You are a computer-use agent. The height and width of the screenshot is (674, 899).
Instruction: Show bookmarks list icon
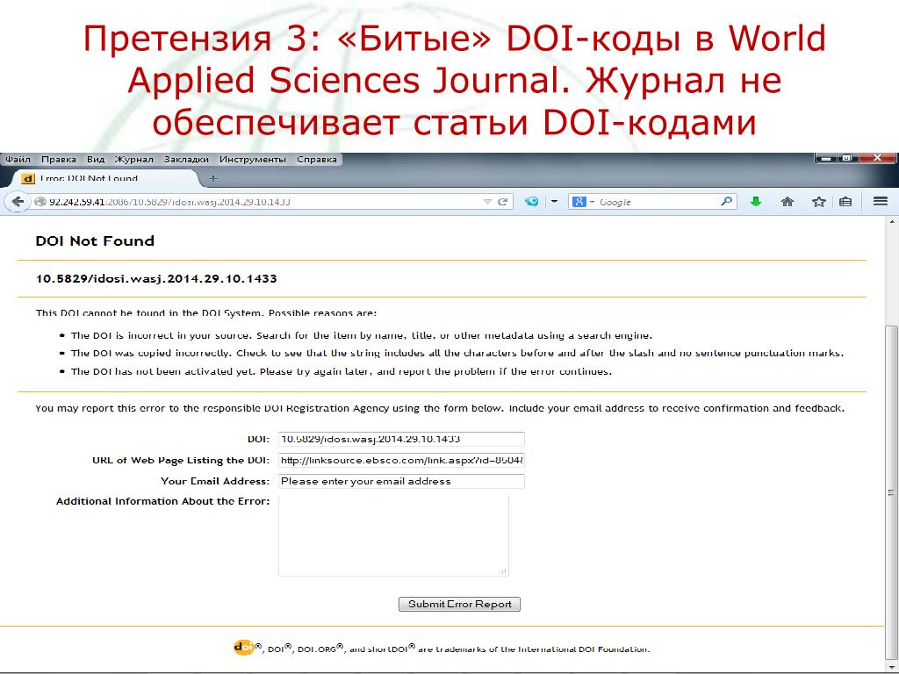(x=845, y=202)
